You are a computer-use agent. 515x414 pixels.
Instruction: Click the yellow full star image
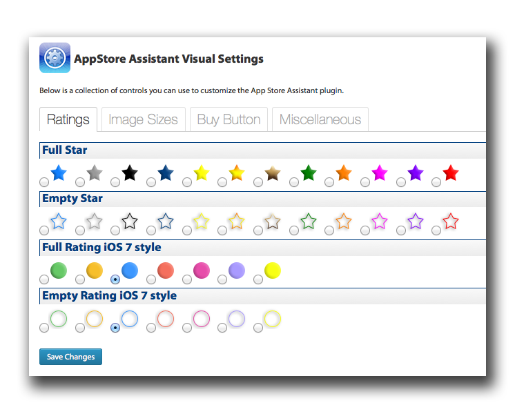coord(202,172)
